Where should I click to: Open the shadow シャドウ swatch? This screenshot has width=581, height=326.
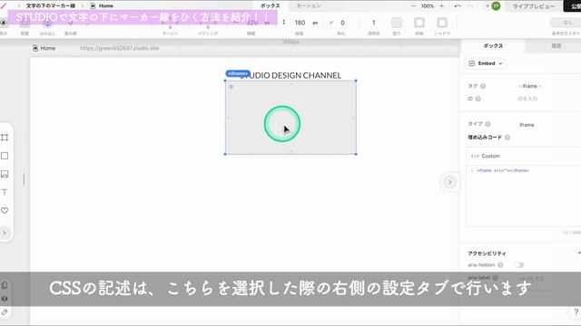tap(442, 23)
